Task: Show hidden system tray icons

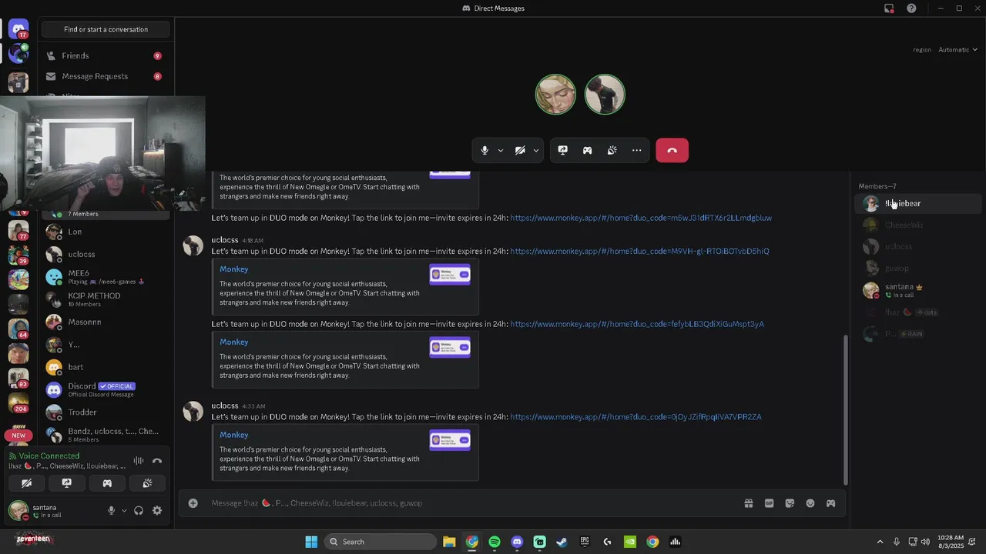Action: 880,542
